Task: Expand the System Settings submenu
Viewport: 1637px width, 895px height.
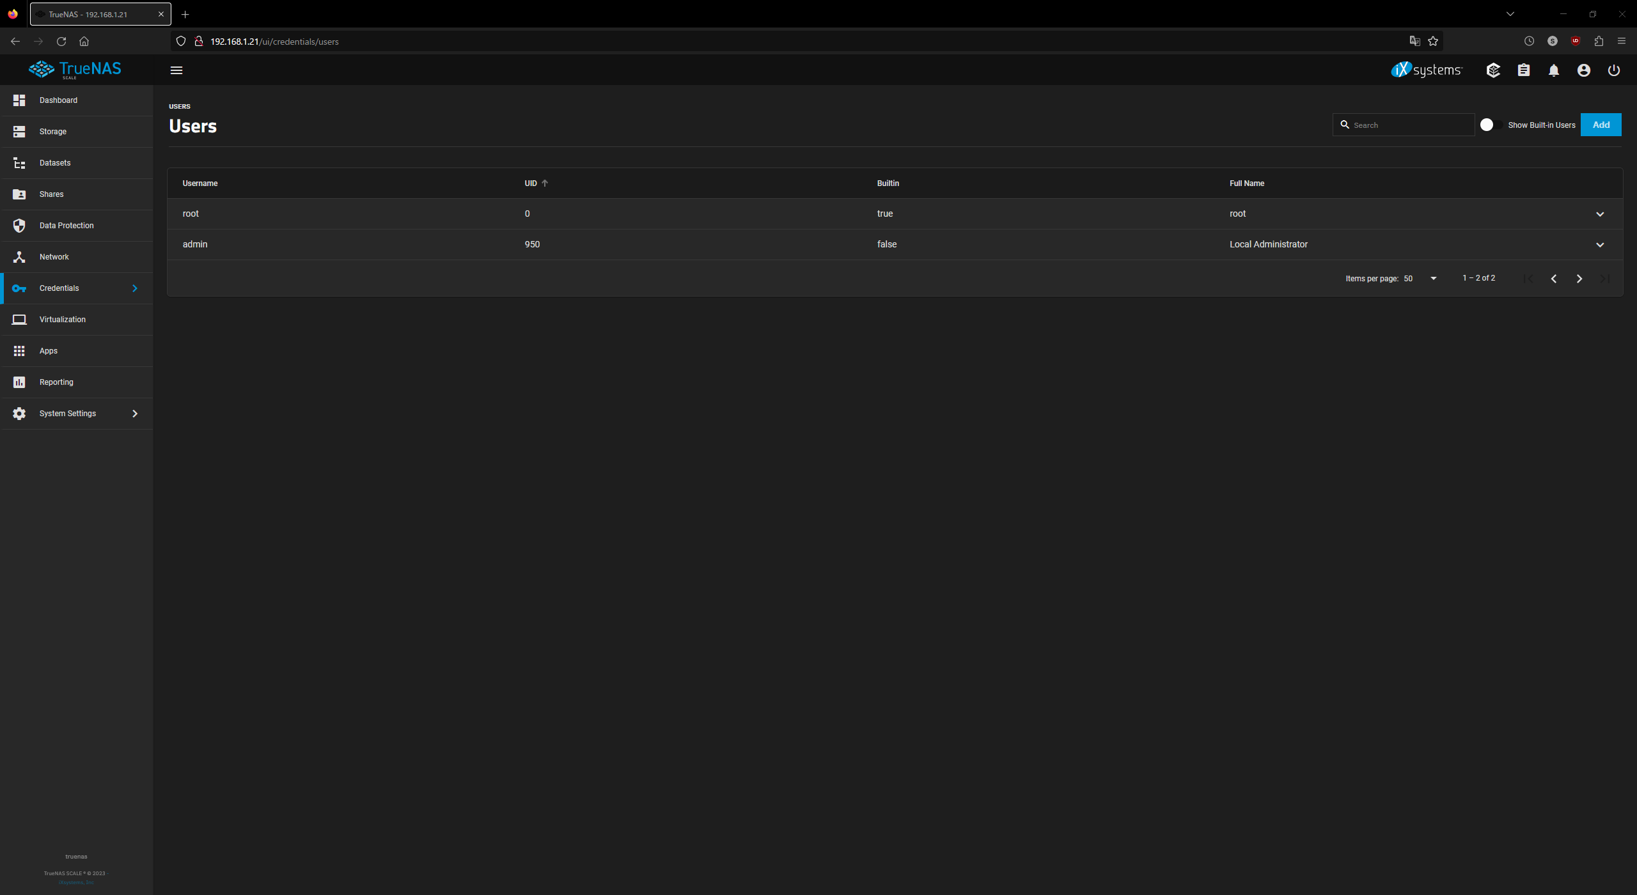Action: tap(68, 413)
